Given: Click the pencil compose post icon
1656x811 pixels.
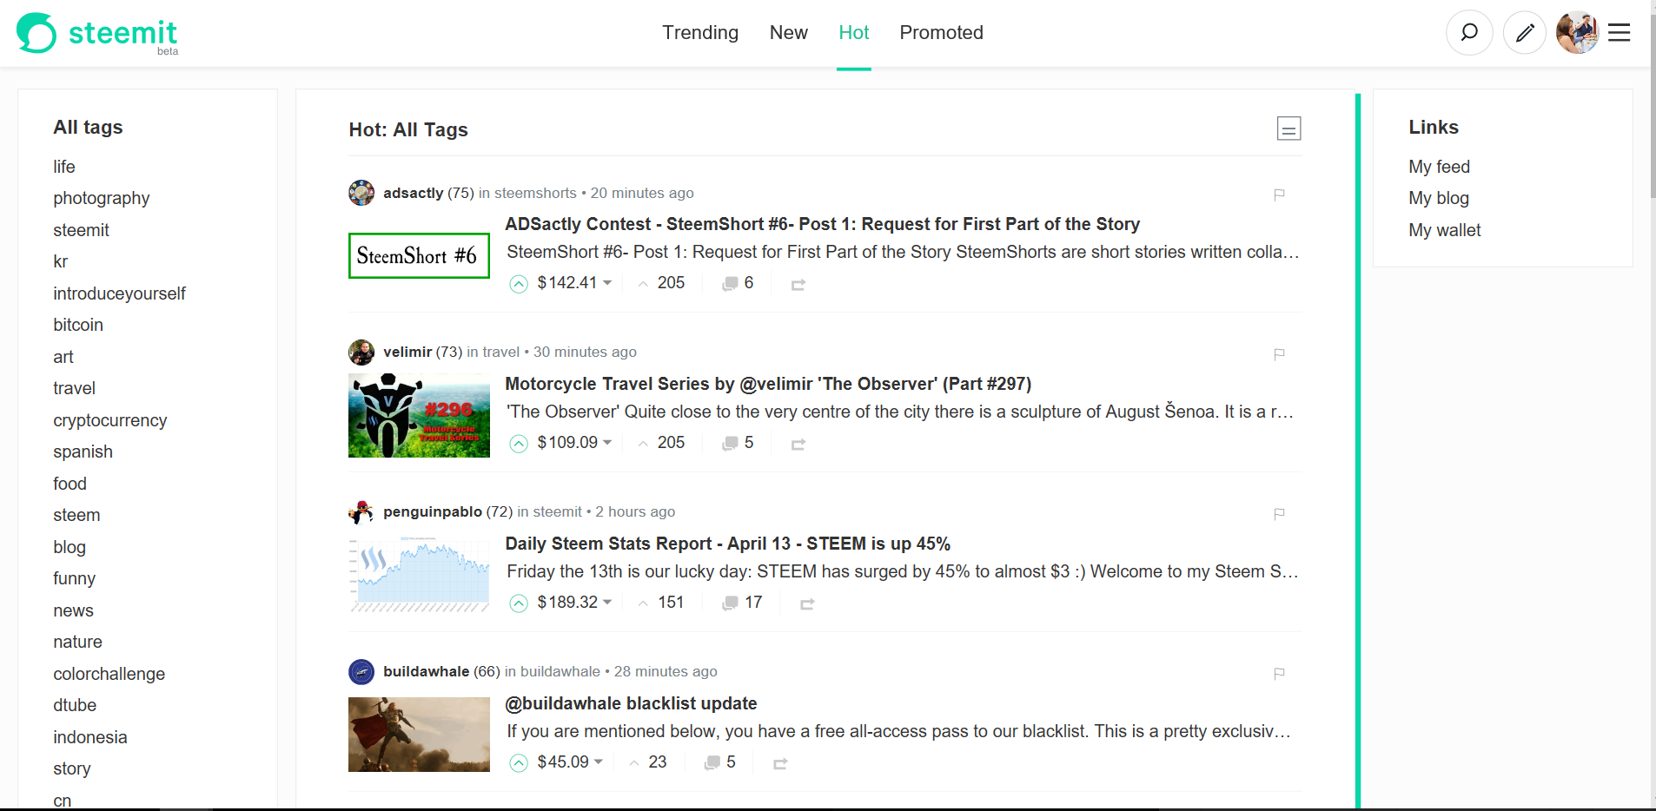Looking at the screenshot, I should 1525,33.
